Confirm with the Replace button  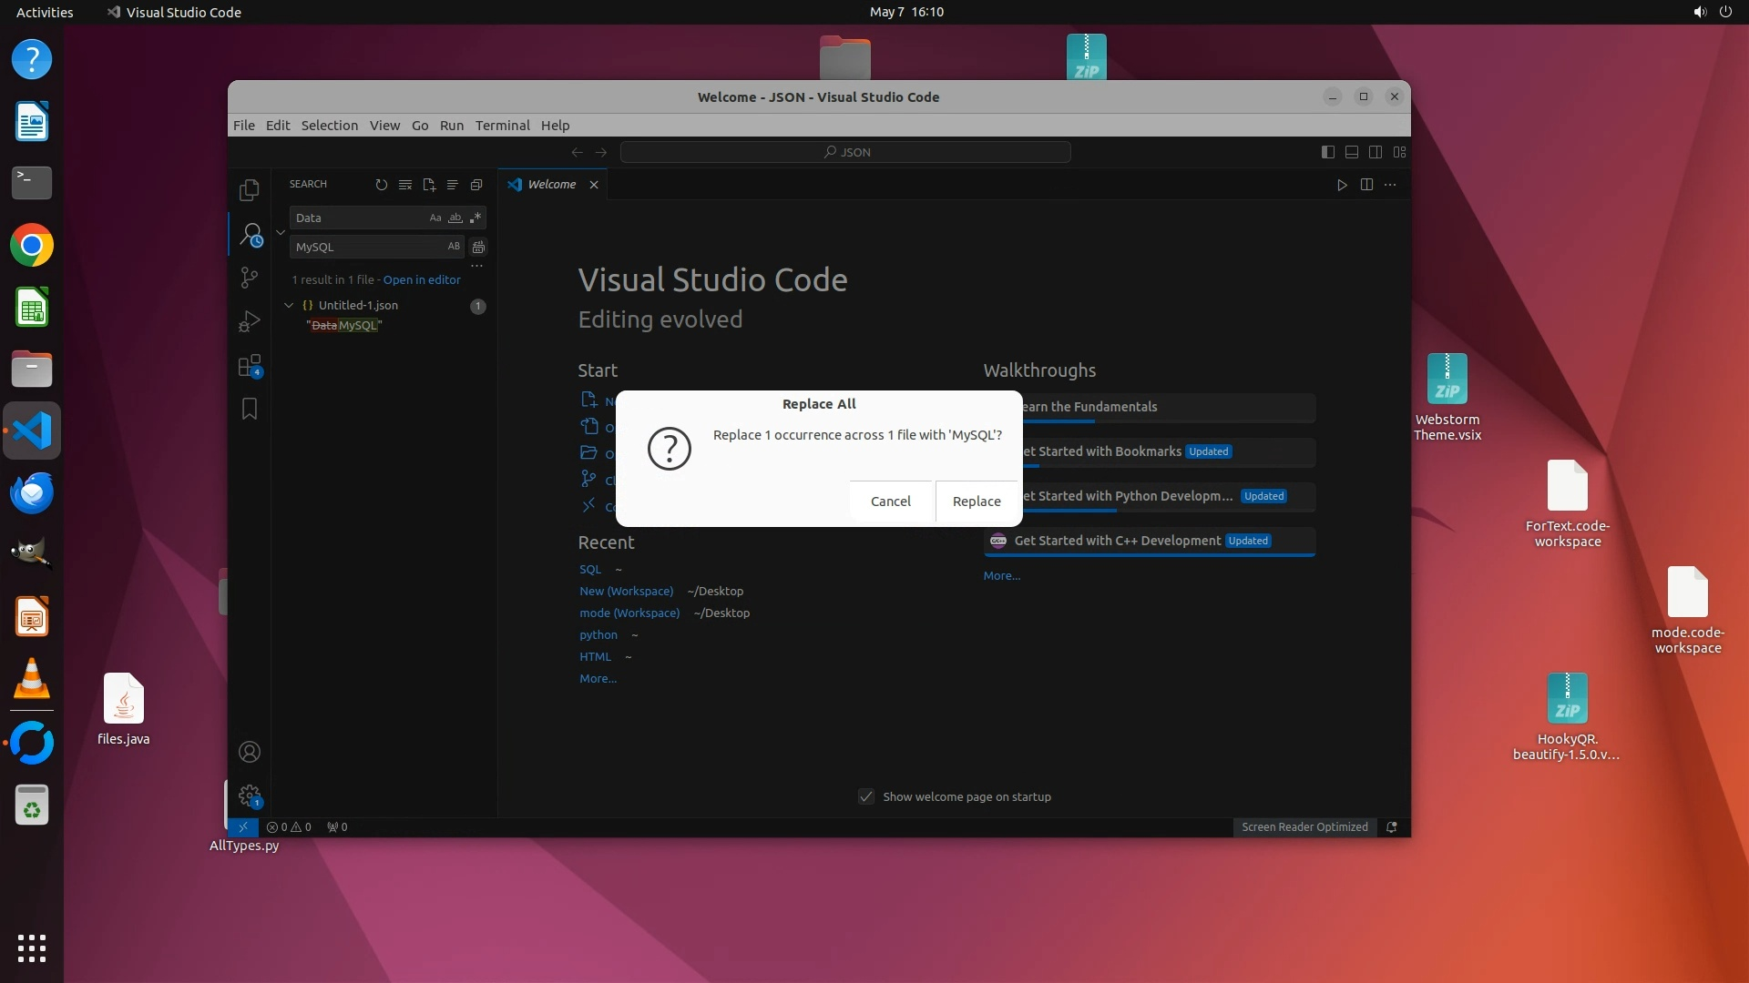(976, 502)
